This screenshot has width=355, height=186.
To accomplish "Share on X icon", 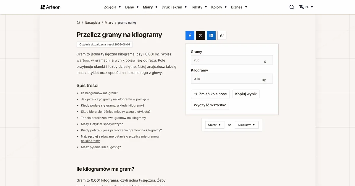I will point(201,35).
